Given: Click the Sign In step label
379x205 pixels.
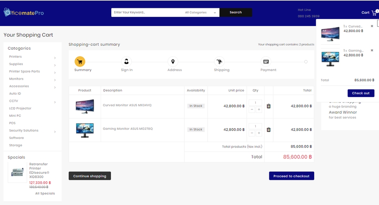Looking at the screenshot, I should pyautogui.click(x=127, y=70).
